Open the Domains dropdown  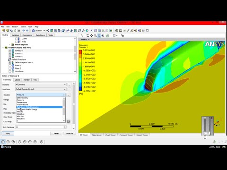41,85
